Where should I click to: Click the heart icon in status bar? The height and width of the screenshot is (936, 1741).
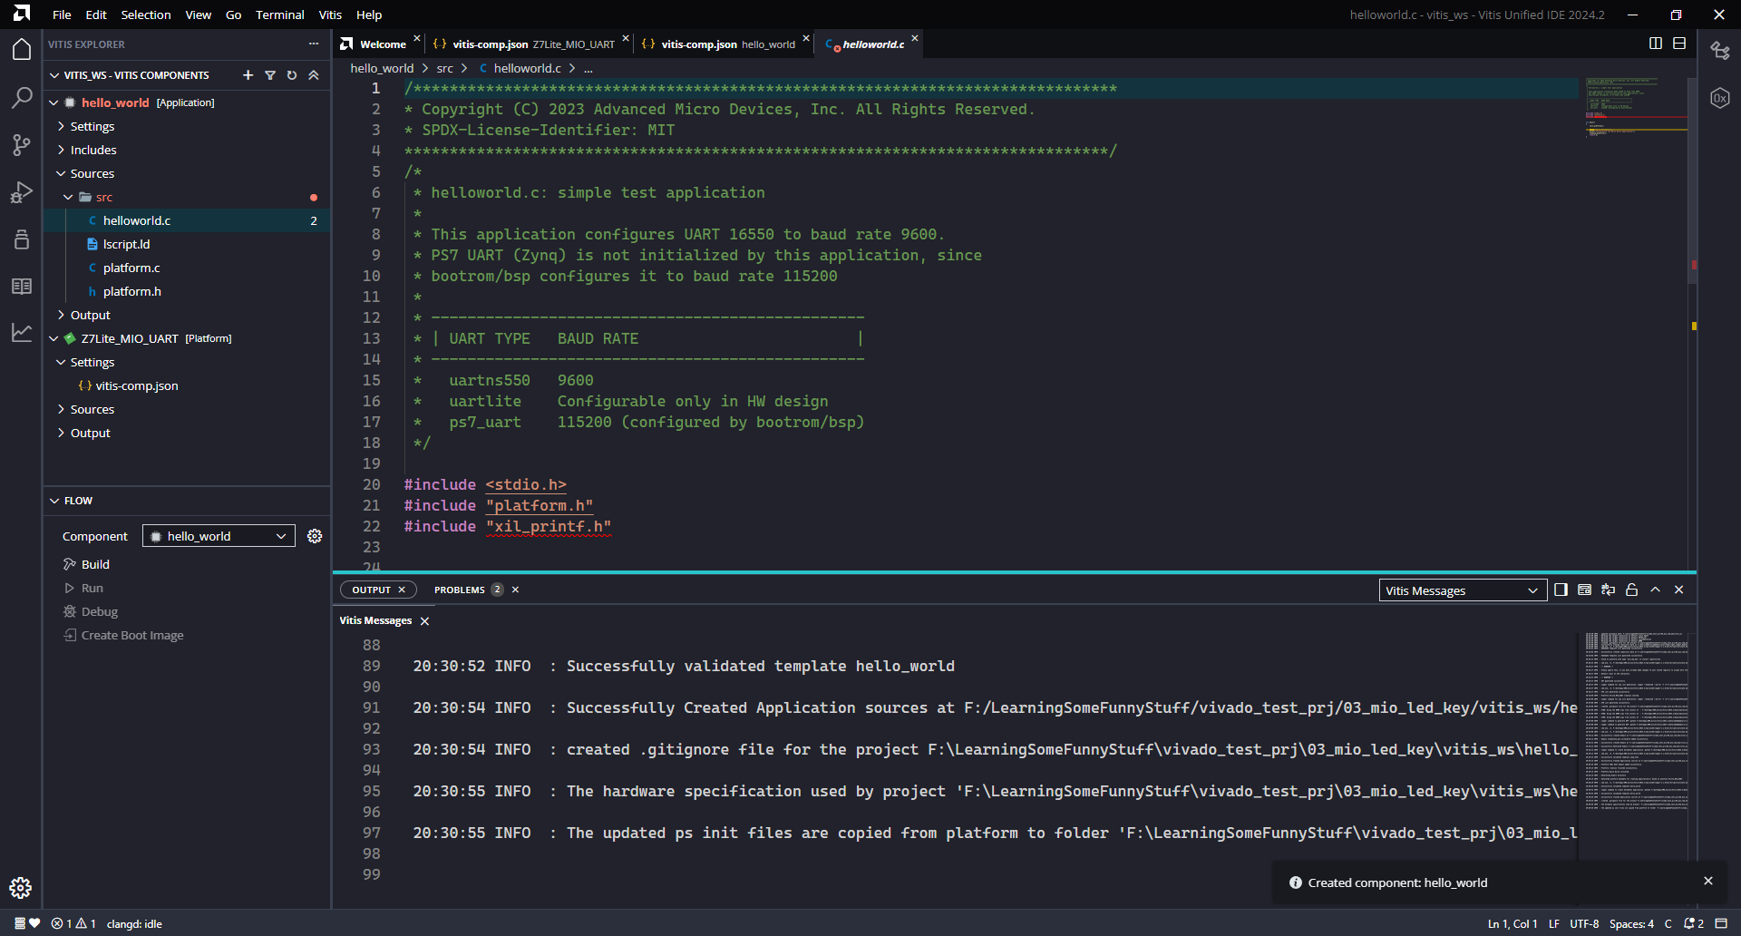[x=34, y=923]
